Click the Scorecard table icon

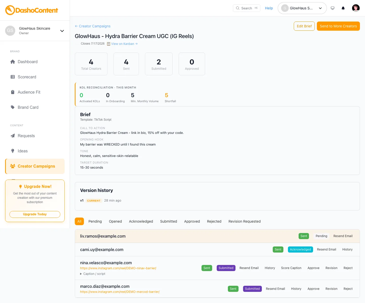click(x=13, y=77)
